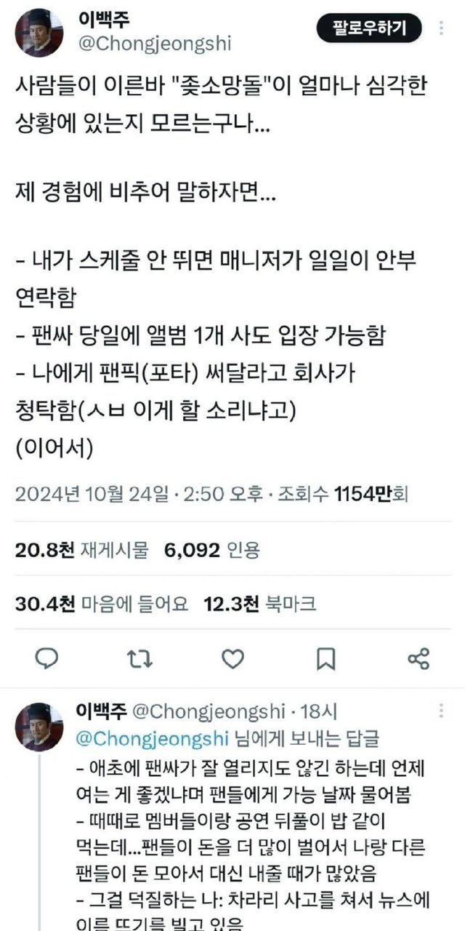
Task: Open reply author's avatar thumbnail
Action: tap(39, 727)
